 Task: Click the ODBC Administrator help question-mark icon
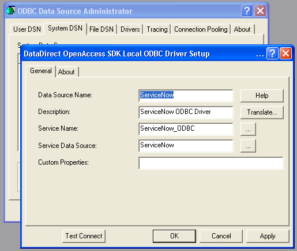pyautogui.click(x=247, y=11)
